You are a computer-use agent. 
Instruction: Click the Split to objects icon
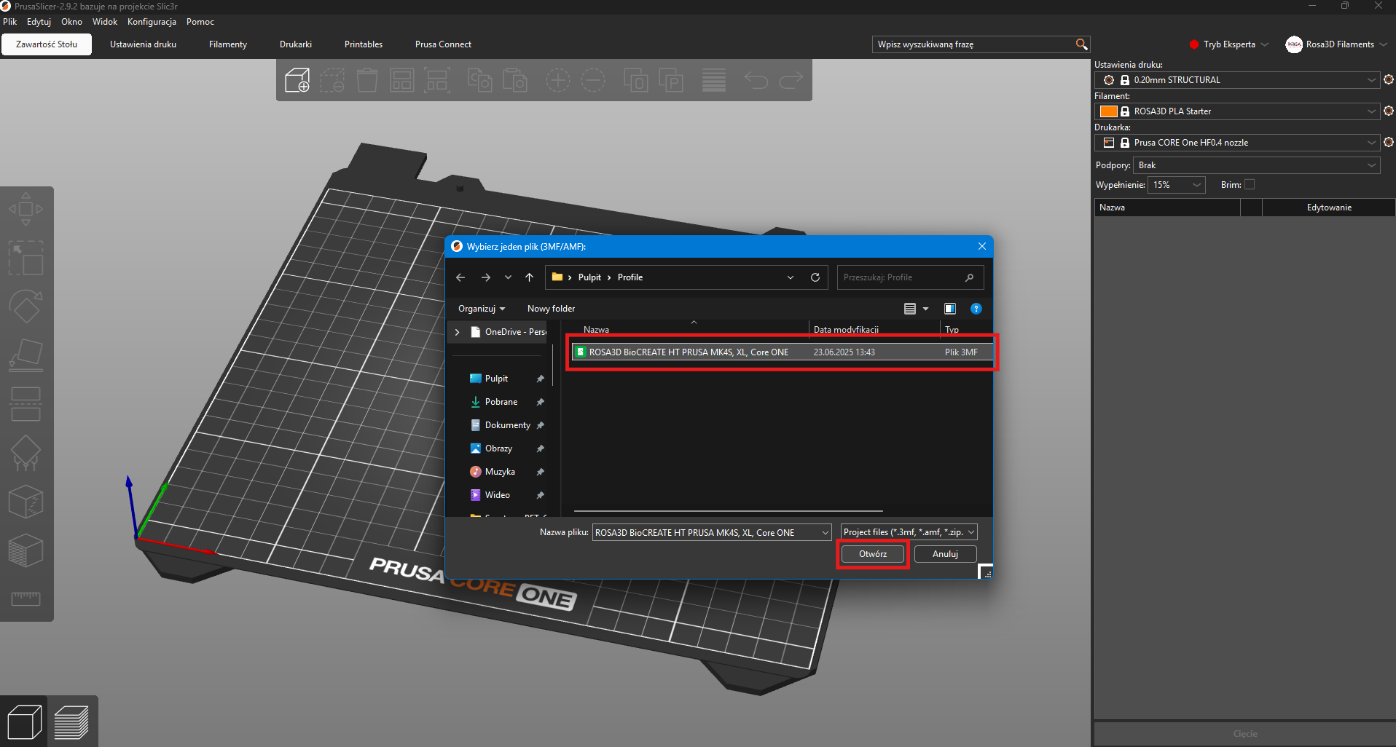click(635, 80)
